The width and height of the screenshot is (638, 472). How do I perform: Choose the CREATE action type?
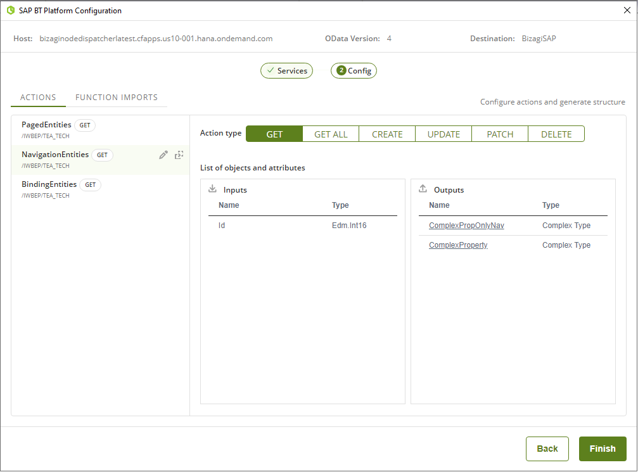point(387,134)
